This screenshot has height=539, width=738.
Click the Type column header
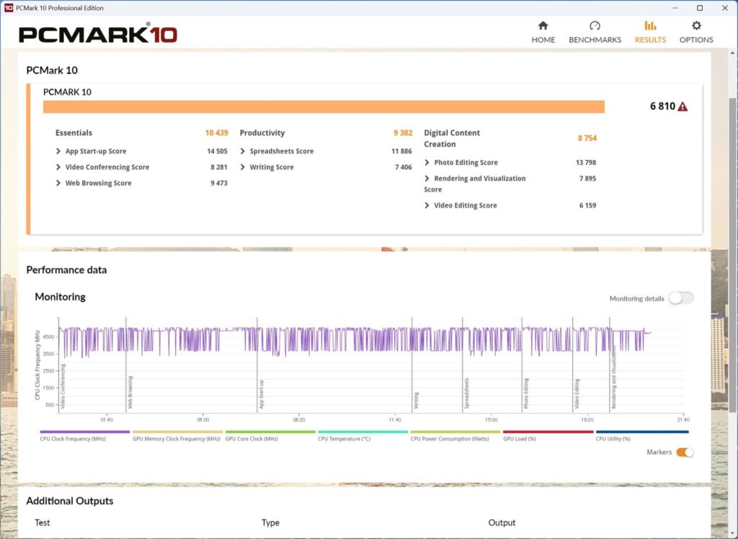click(271, 522)
